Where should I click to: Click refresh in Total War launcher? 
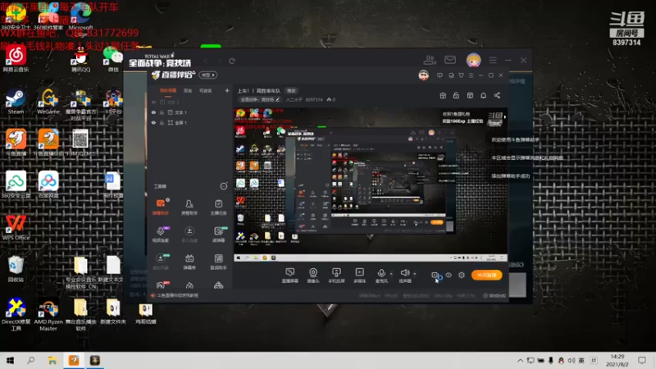tap(232, 61)
